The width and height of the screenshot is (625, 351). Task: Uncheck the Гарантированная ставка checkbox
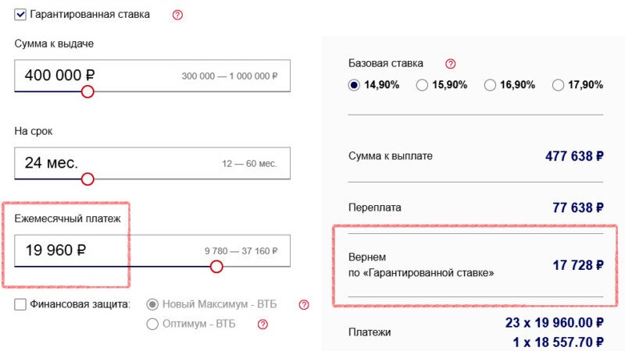pyautogui.click(x=20, y=15)
